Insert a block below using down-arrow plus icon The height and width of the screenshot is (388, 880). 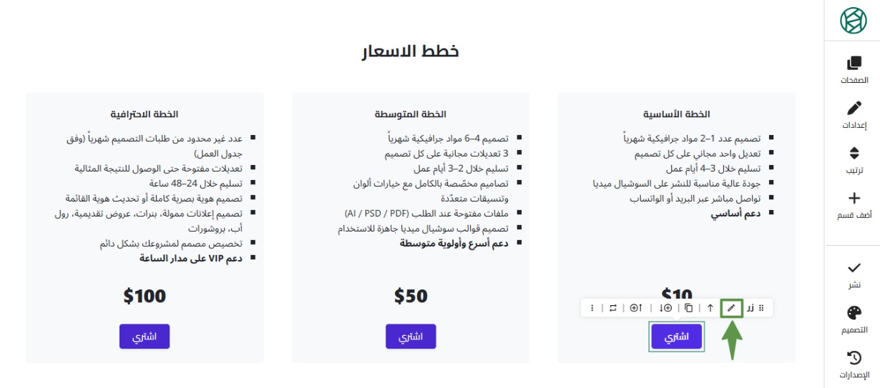[x=665, y=308]
